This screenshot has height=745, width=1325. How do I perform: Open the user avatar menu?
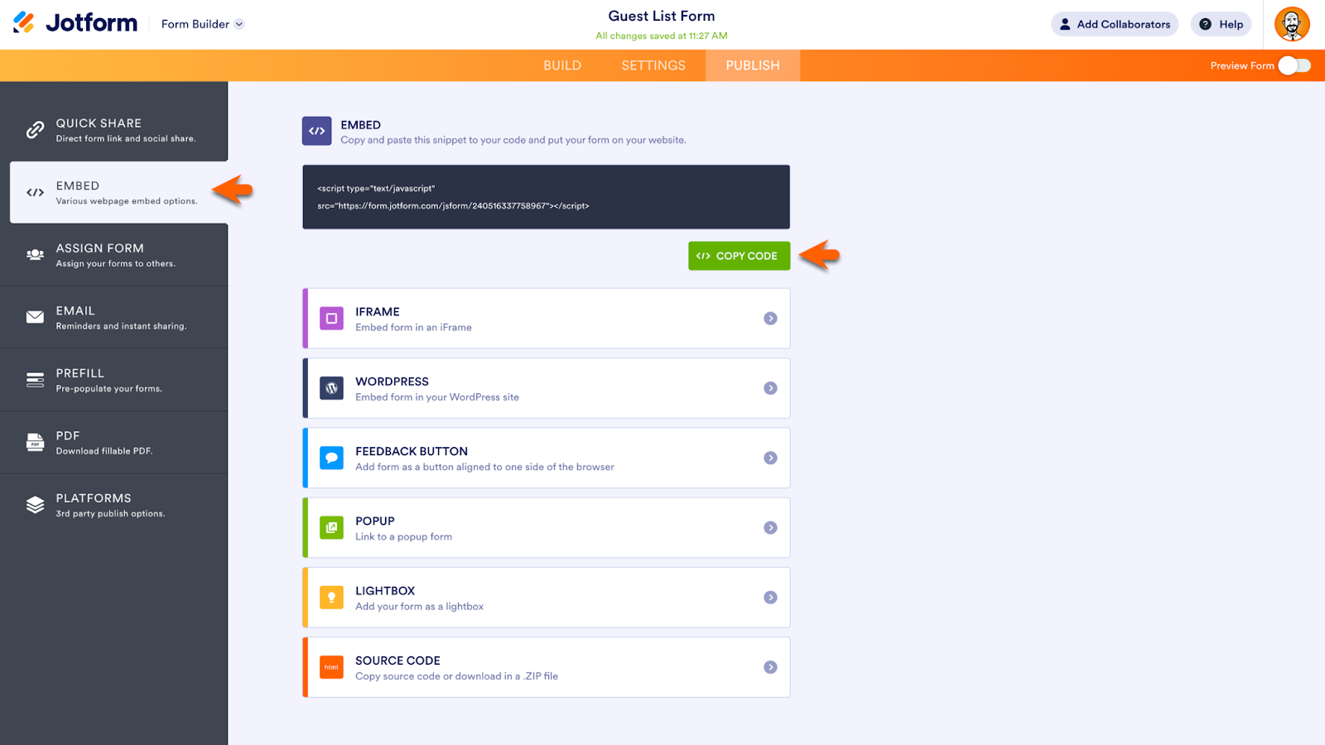1292,24
